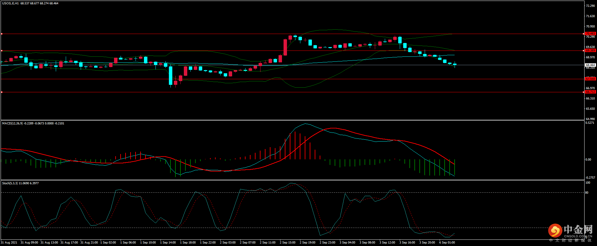Screen dimensions: 597x246
Task: Select the 66.712 red price tag
Action: (x=590, y=92)
